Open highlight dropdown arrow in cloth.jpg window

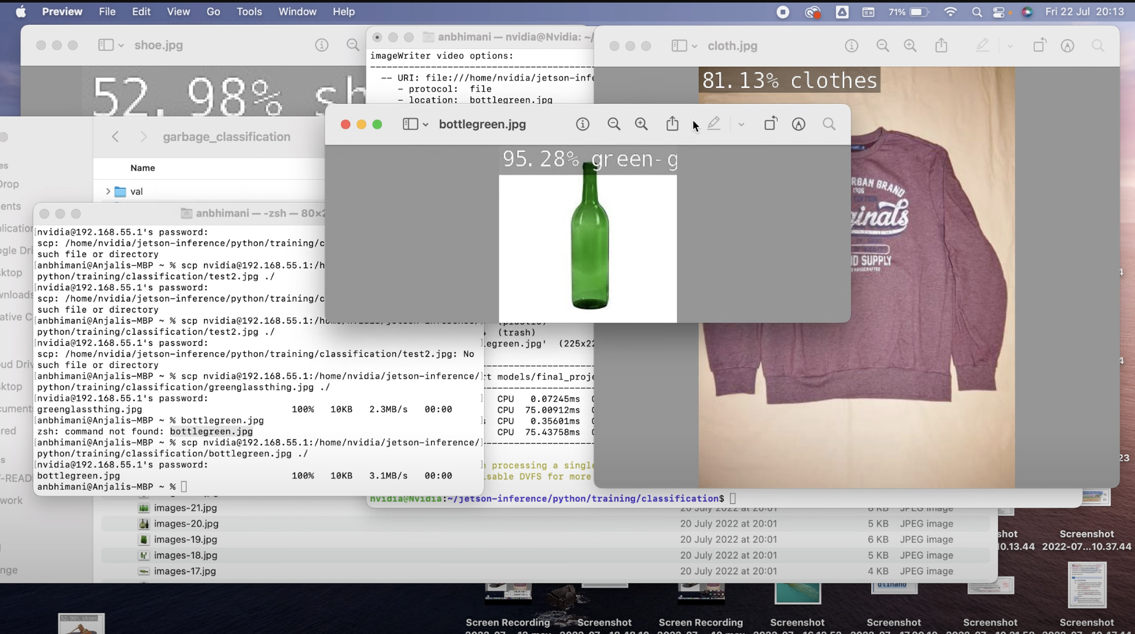pyautogui.click(x=1010, y=46)
